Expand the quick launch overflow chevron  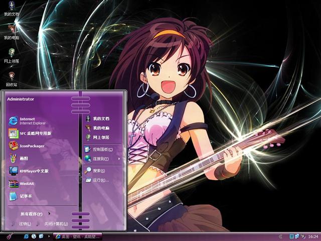point(48,236)
